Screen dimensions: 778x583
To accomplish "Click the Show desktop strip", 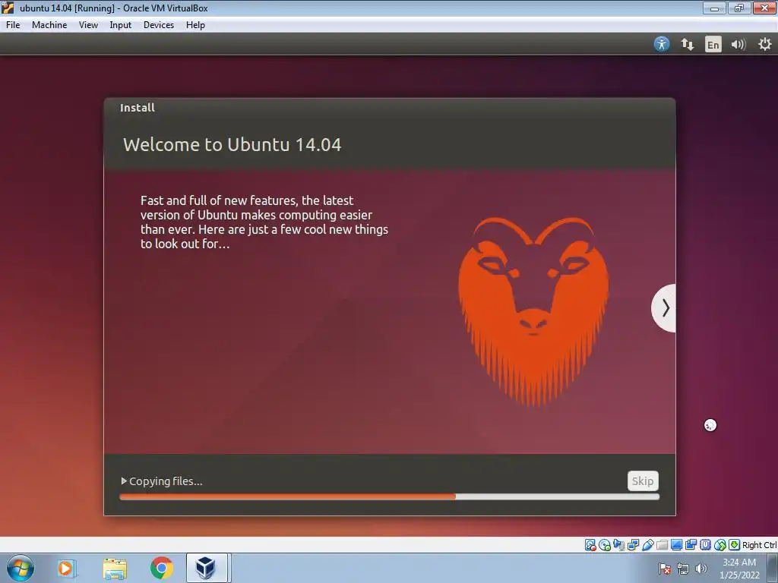I will pyautogui.click(x=773, y=568).
